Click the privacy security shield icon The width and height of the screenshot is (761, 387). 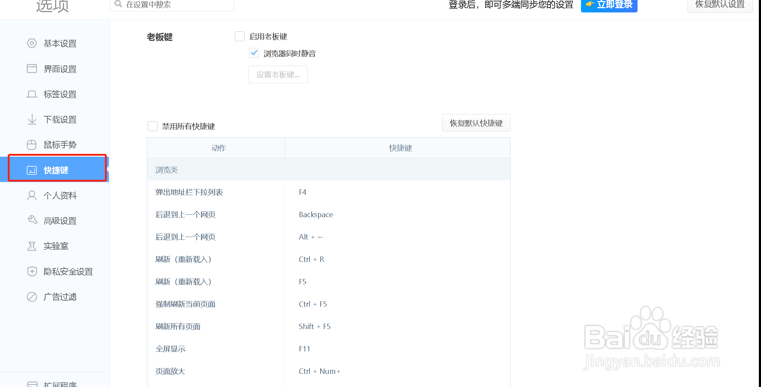32,272
